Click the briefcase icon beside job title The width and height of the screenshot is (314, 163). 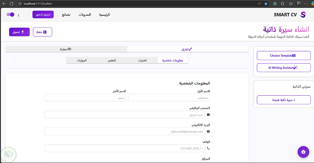[x=208, y=115]
